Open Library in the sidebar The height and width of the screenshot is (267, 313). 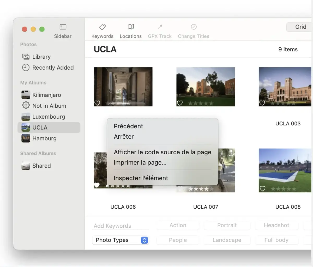click(x=41, y=57)
